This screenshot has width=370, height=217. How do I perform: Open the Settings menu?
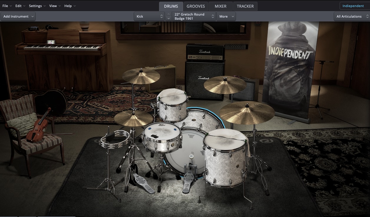37,6
